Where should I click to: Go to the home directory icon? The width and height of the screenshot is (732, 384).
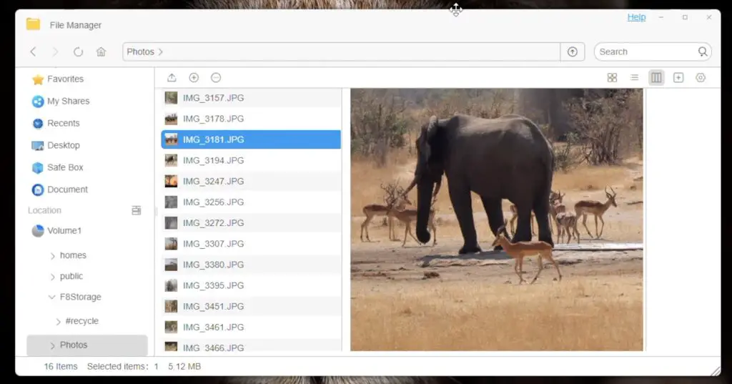pos(101,51)
